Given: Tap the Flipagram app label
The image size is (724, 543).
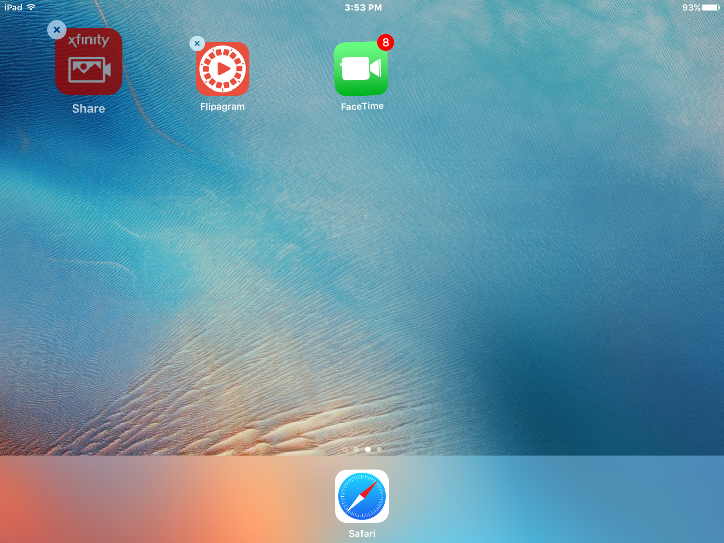Looking at the screenshot, I should pyautogui.click(x=222, y=107).
